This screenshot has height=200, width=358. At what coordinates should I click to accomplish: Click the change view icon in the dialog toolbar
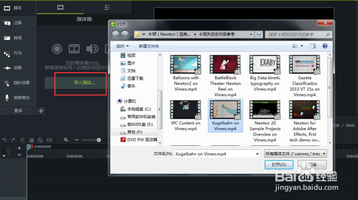tap(295, 46)
